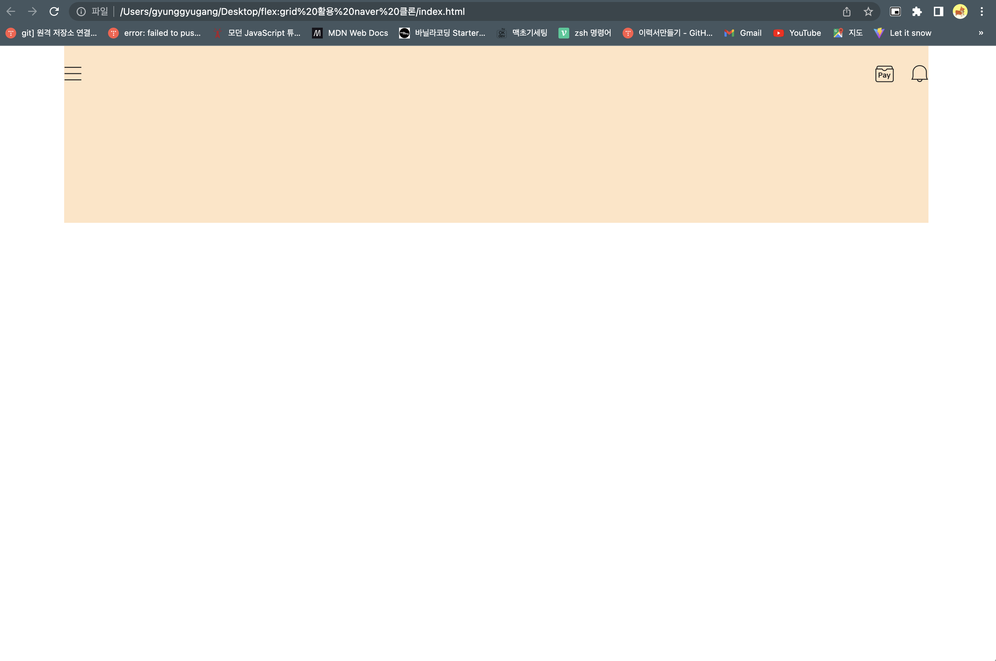Click the address bar URL
996x661 pixels.
click(292, 11)
